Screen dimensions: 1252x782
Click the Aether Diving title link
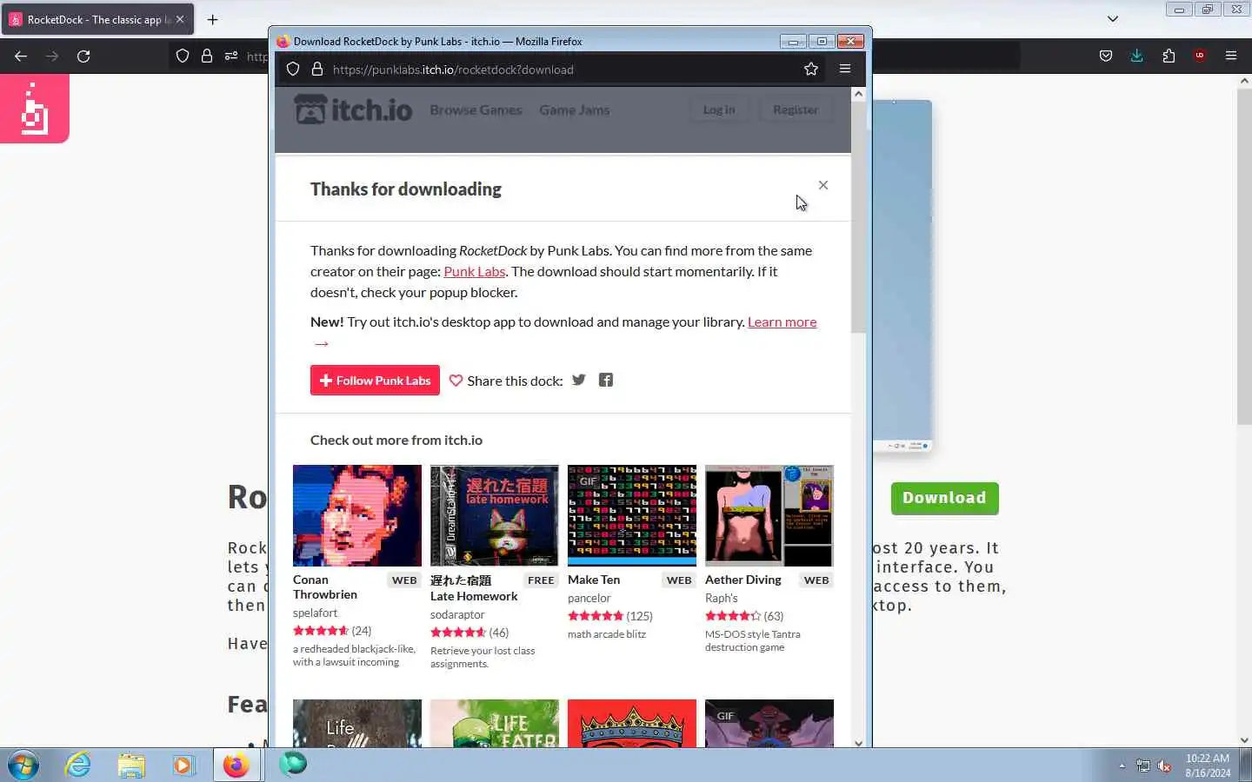(x=743, y=580)
